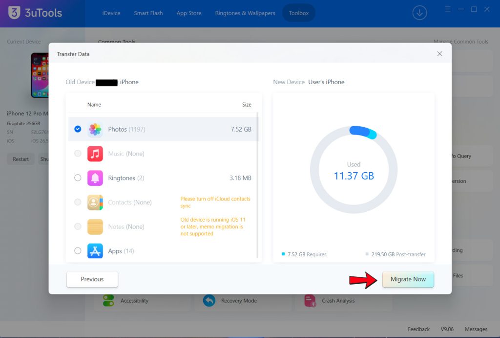Click the Size column header

pyautogui.click(x=247, y=105)
